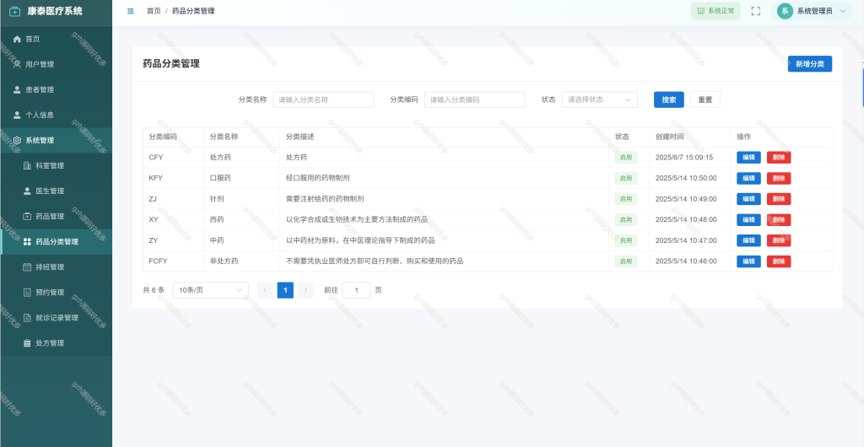Edit the KFY 口服药 row
The width and height of the screenshot is (864, 447).
(x=749, y=178)
